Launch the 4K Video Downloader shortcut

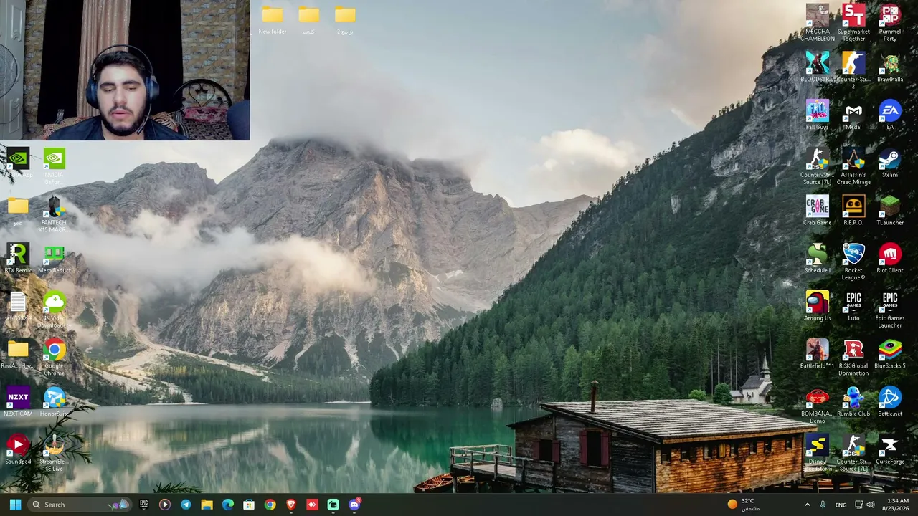pyautogui.click(x=54, y=310)
